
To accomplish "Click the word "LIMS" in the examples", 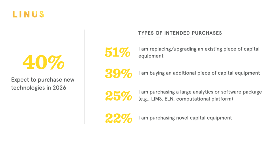I will (157, 99).
